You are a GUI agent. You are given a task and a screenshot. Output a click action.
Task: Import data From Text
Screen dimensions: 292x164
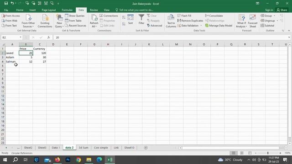pos(9,26)
